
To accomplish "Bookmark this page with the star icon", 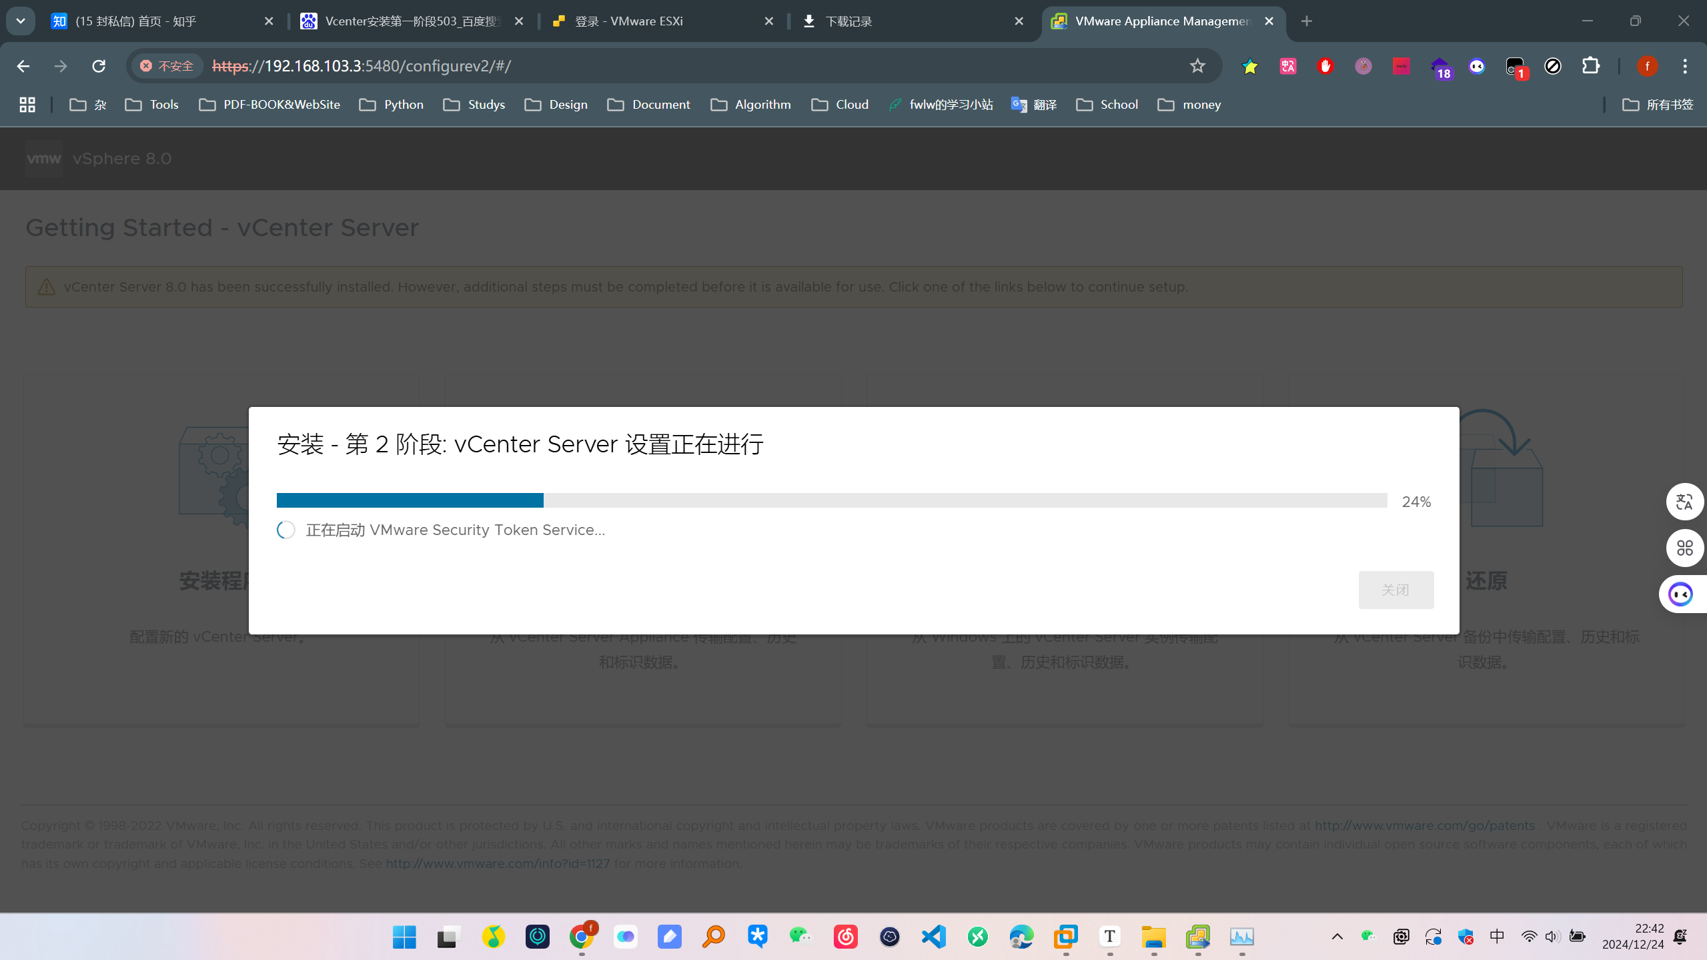I will (1197, 66).
